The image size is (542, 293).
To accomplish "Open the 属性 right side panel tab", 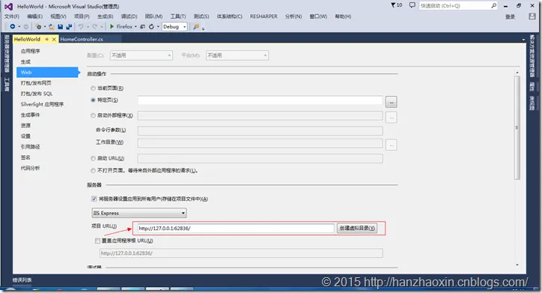I will 532,86.
